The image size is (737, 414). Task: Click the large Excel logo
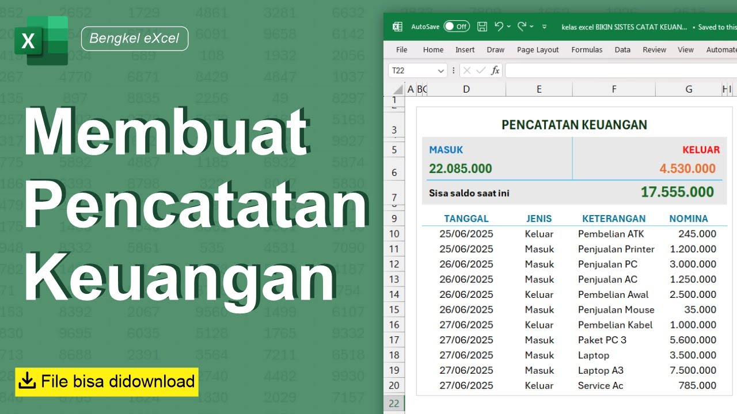point(41,40)
